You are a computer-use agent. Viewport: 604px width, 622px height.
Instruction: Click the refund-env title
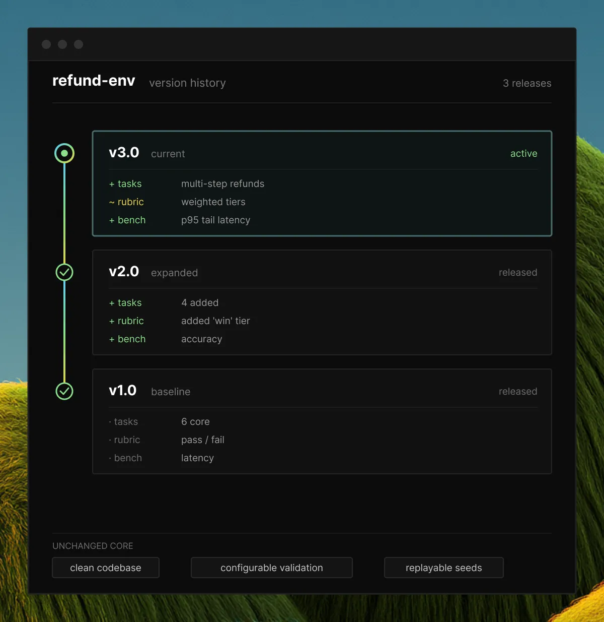click(94, 81)
